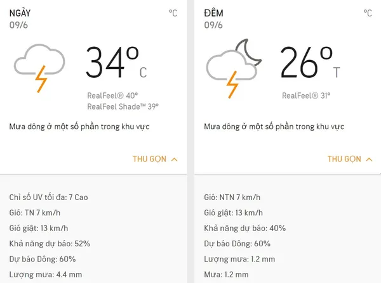The image size is (381, 283).
Task: Click the collapse chevron in the NGÀY card
Action: 174,160
